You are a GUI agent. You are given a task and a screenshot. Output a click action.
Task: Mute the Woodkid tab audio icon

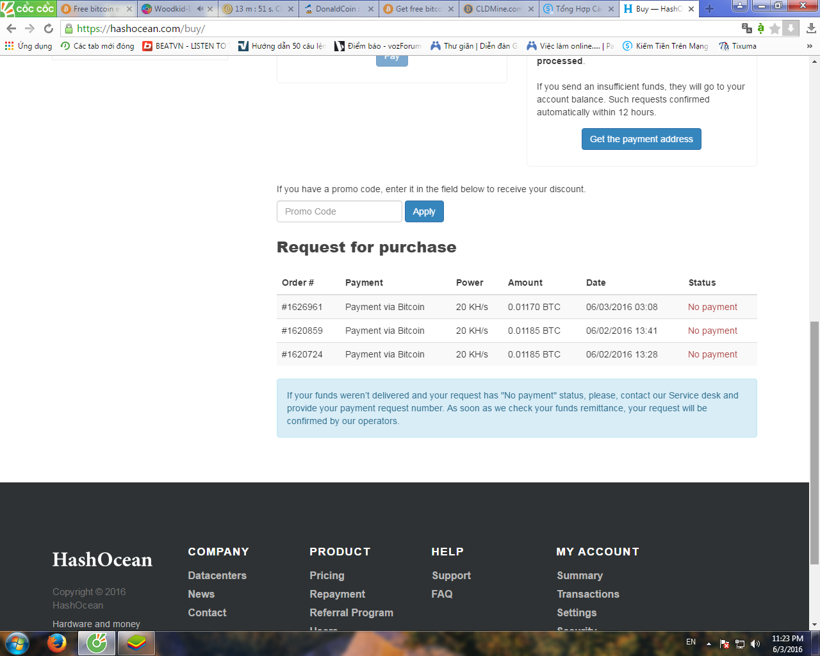pos(200,9)
